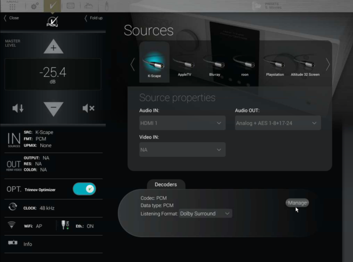
Task: Increase master level with plus triangle
Action: pos(53,47)
